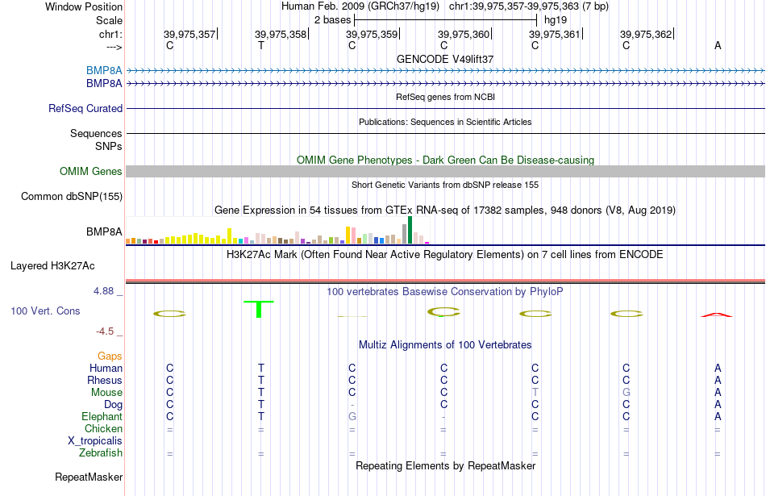Click position label 39,975,357
Screen dimensions: 766x496
tap(189, 34)
